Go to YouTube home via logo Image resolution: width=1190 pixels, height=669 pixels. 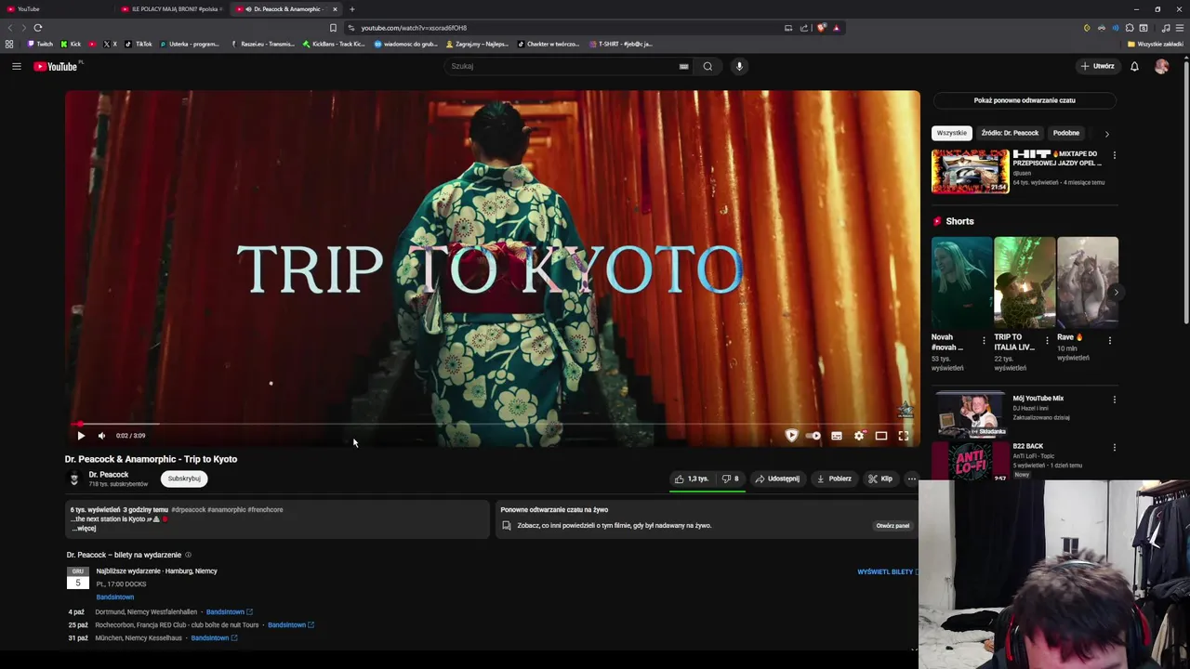click(x=57, y=66)
